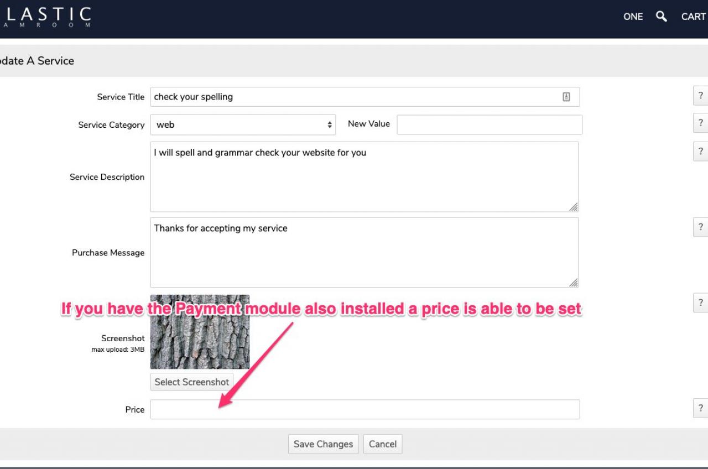This screenshot has height=469, width=708.
Task: Open help icon for Screenshot row
Action: point(700,303)
